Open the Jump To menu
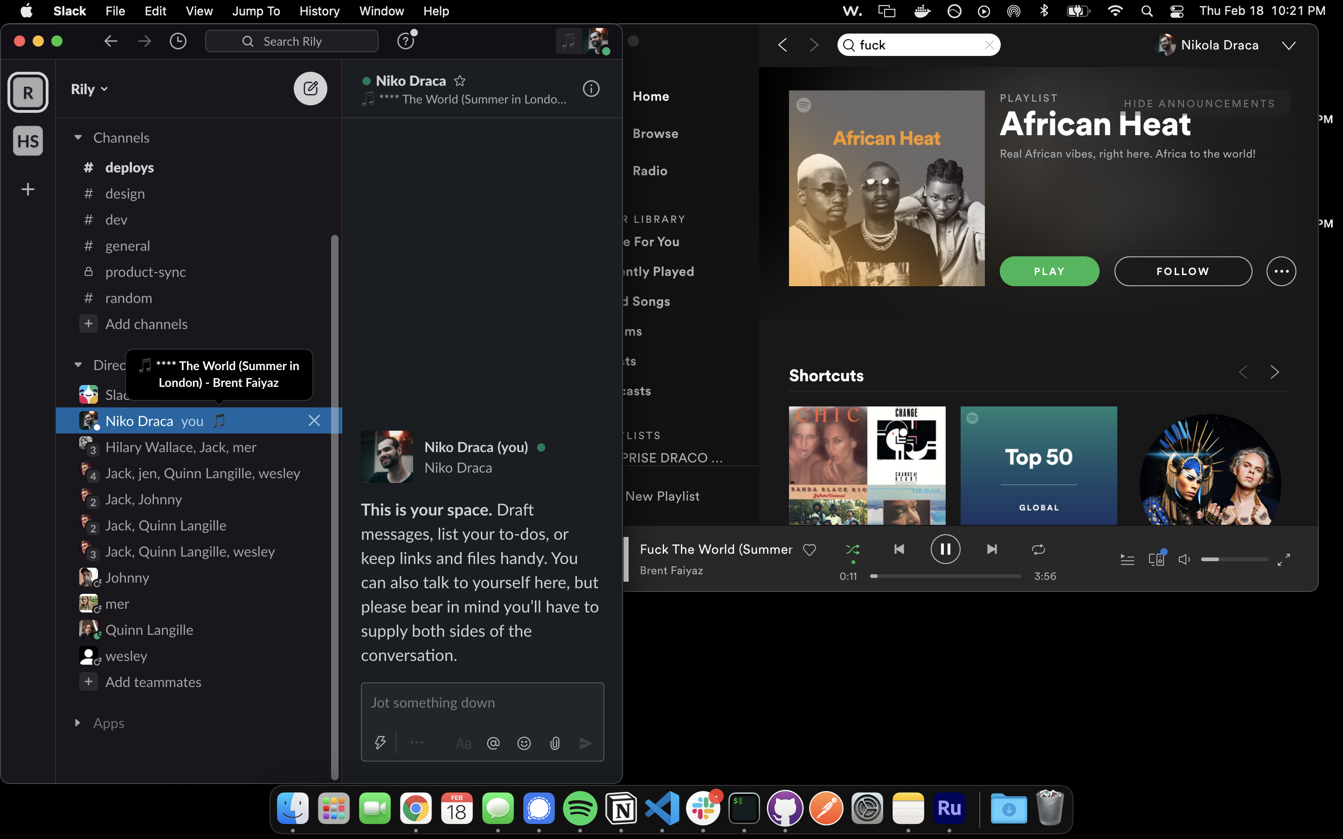This screenshot has height=839, width=1343. point(255,11)
